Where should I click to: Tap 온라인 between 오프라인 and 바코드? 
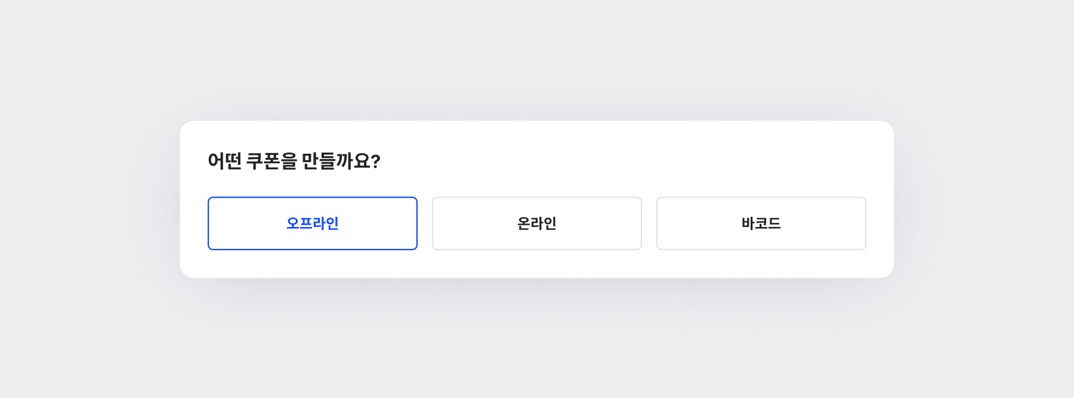pos(536,223)
